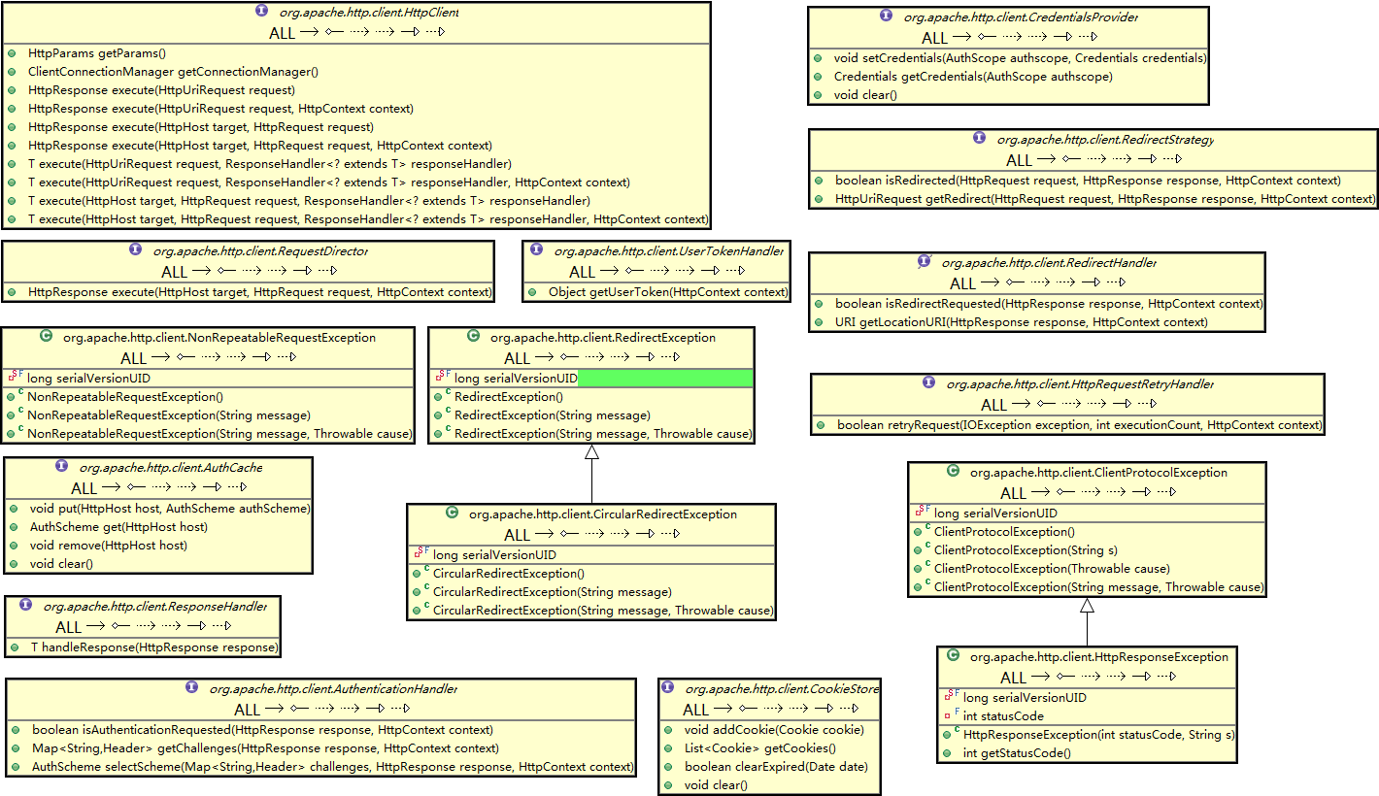Click the green edit field after RedirectException serialVersionUID
Image resolution: width=1379 pixels, height=796 pixels.
point(665,379)
